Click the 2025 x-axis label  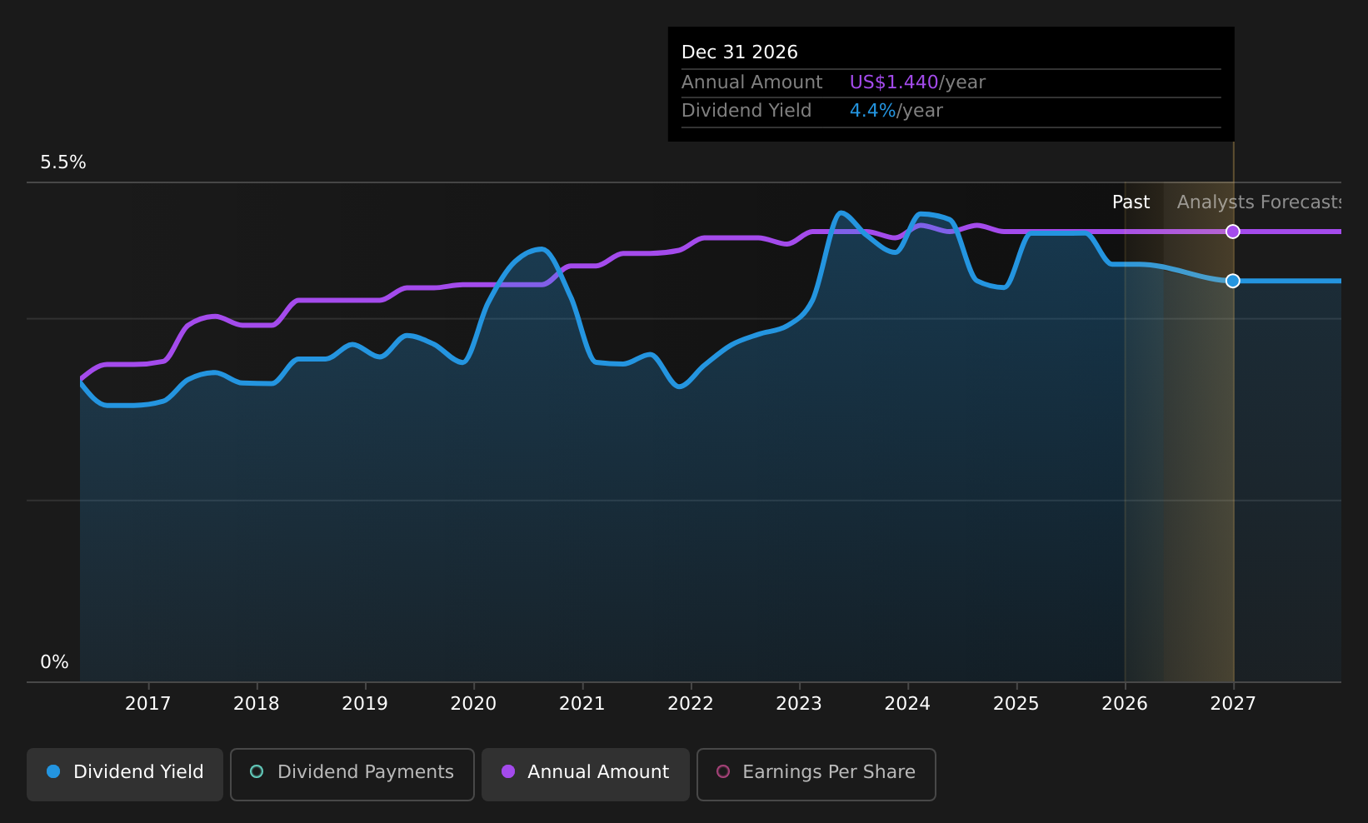click(x=1016, y=704)
